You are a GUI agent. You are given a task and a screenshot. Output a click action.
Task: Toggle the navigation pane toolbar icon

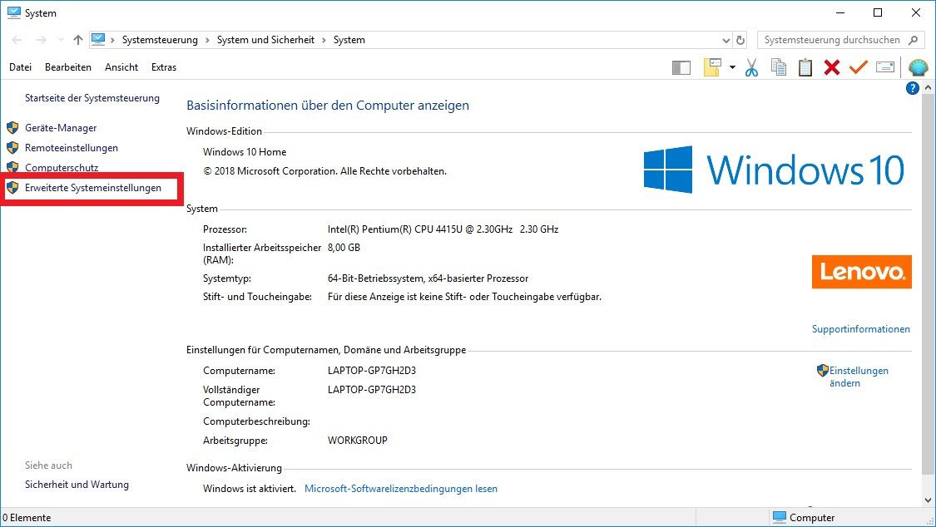[x=681, y=68]
